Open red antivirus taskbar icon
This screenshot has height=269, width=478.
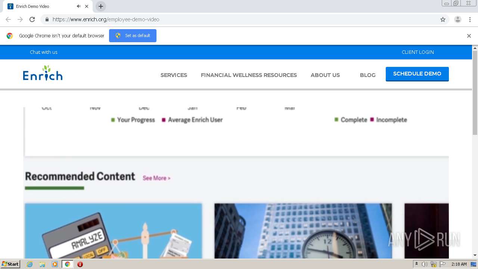pos(80,264)
